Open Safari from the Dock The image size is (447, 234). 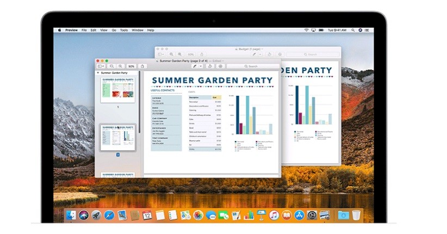pos(109,215)
